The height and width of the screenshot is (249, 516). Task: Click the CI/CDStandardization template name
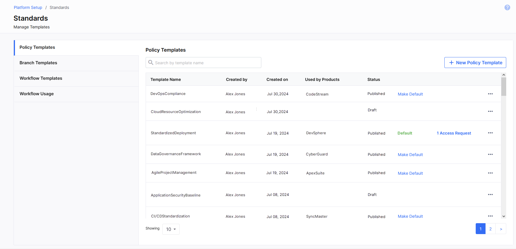click(x=170, y=216)
